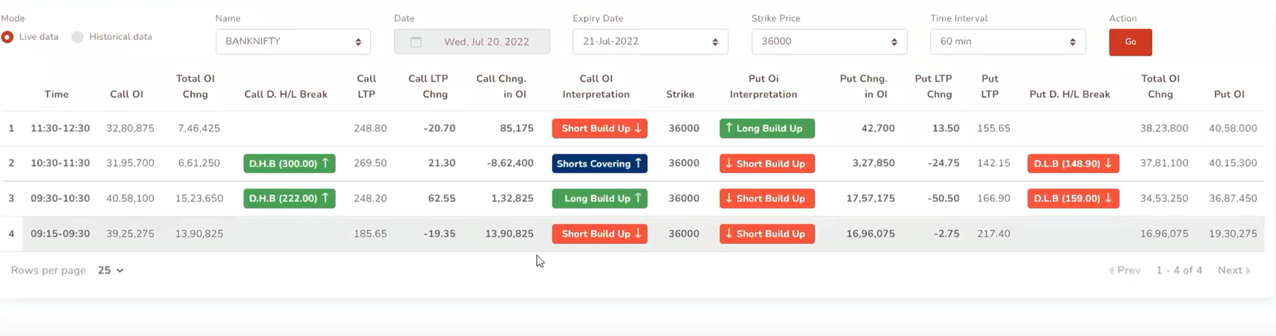Click the put Long Build Up badge
Viewport: 1276px width, 336px height.
(x=766, y=129)
